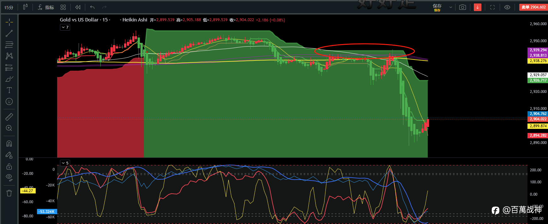Viewport: 548px width, 224px height.
Task: Select the brush drawing tool
Action: [x=9, y=79]
